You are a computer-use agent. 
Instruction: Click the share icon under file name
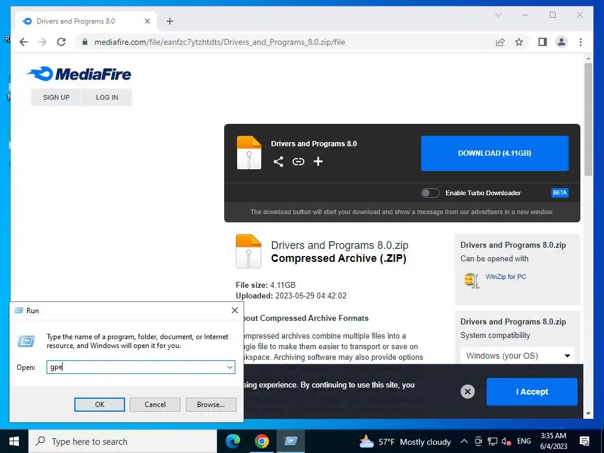[x=278, y=162]
